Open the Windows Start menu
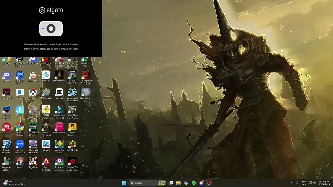Viewport: 333px width, 187px height. click(x=124, y=183)
